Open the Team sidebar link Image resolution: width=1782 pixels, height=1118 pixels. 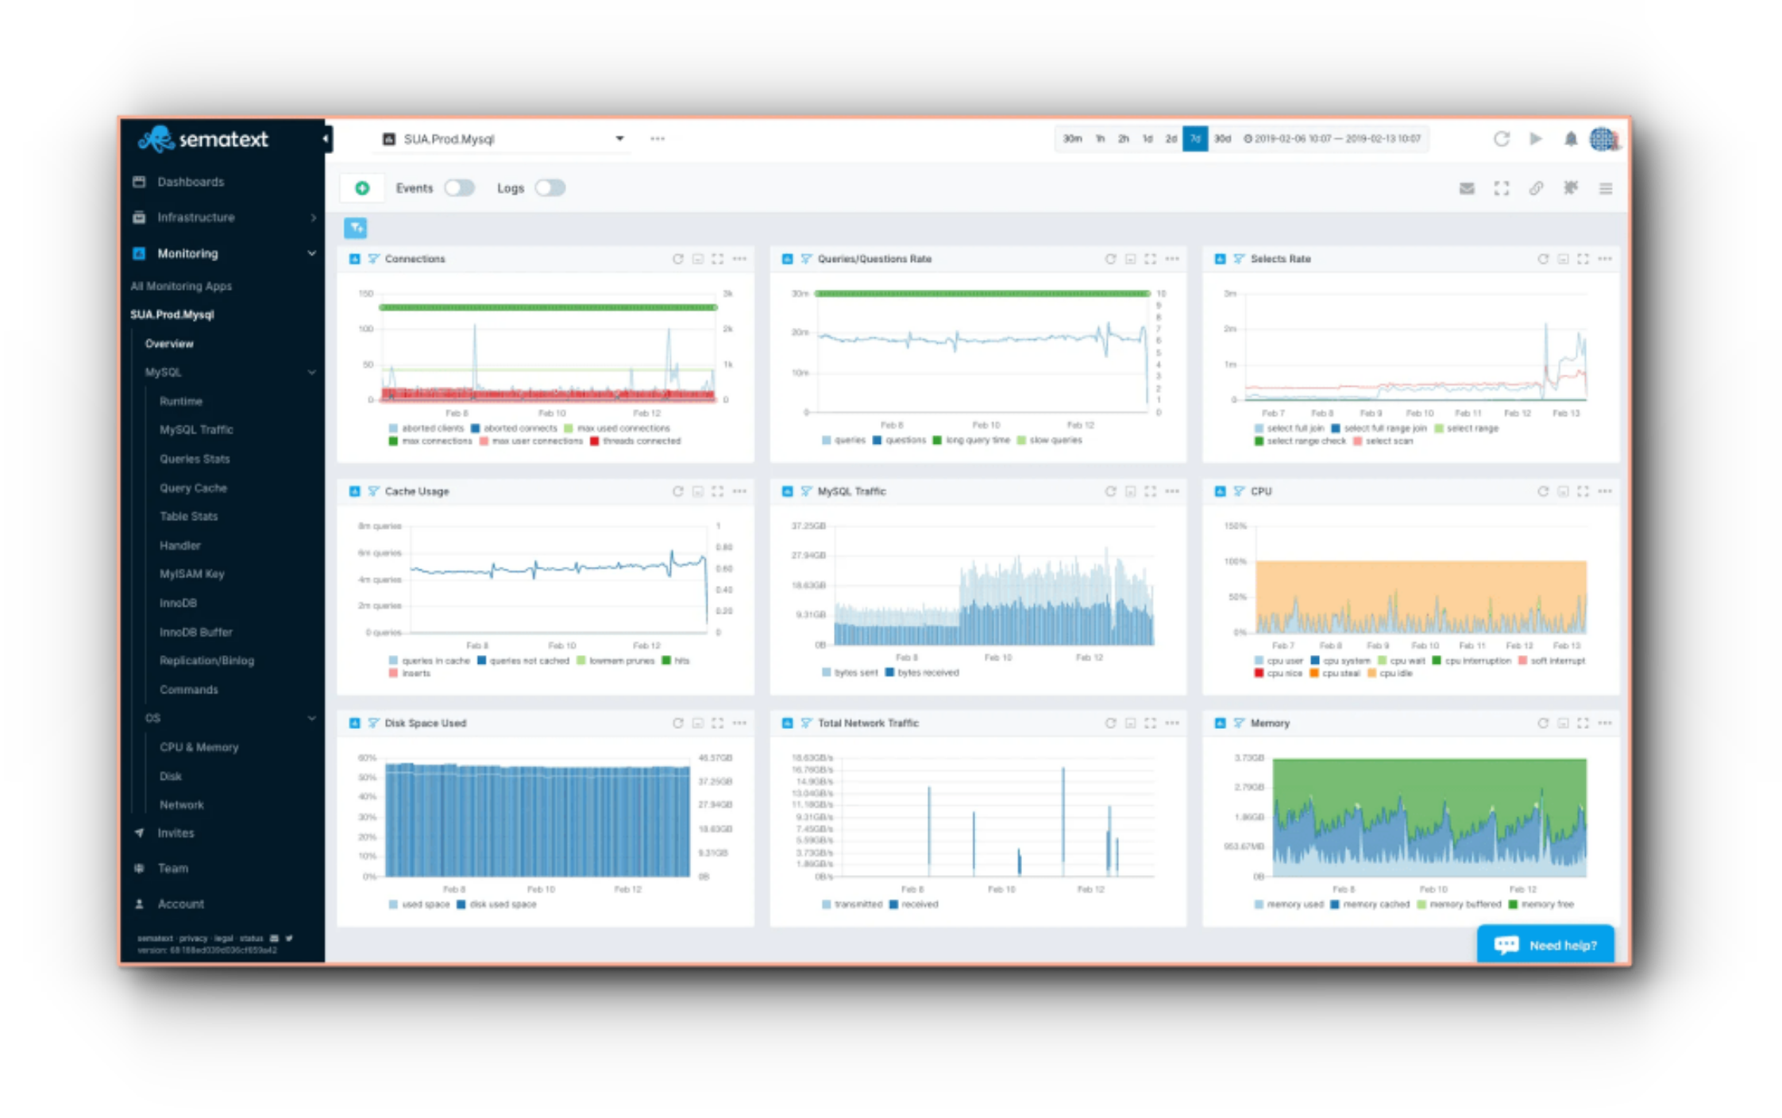172,869
